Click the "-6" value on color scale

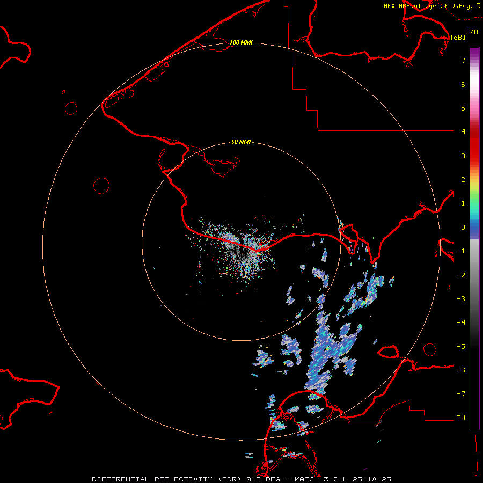tap(461, 370)
